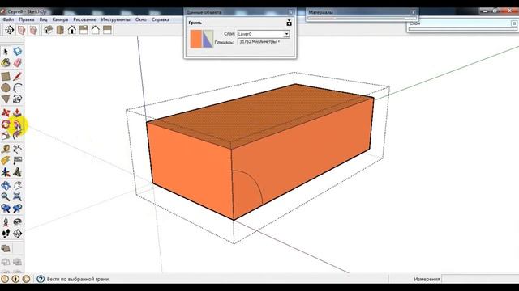The image size is (519, 291).
Task: Open the Камера menu
Action: point(60,19)
